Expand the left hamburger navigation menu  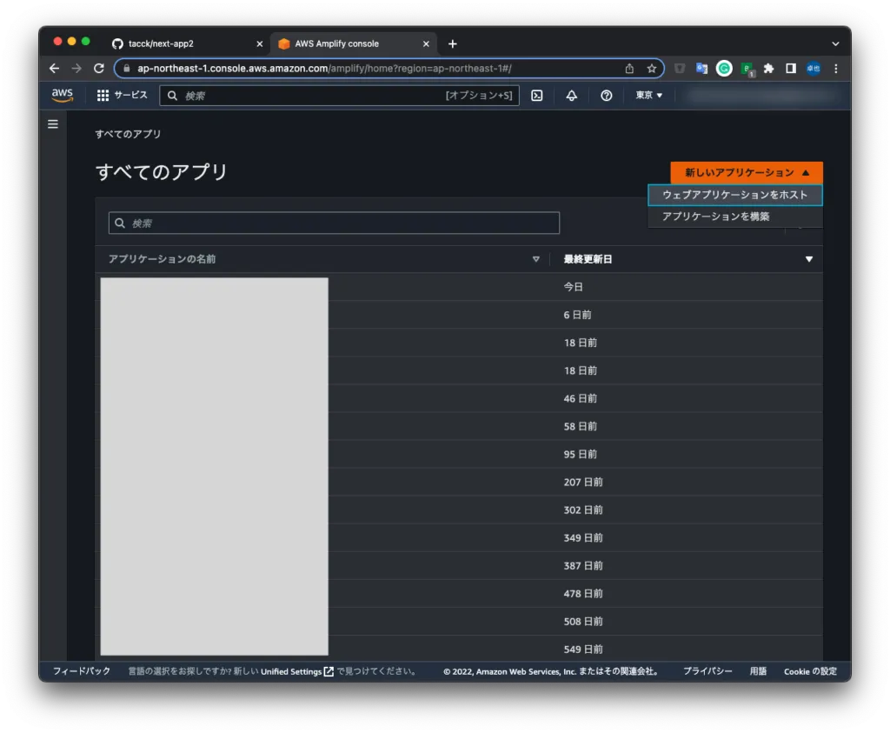tap(53, 124)
